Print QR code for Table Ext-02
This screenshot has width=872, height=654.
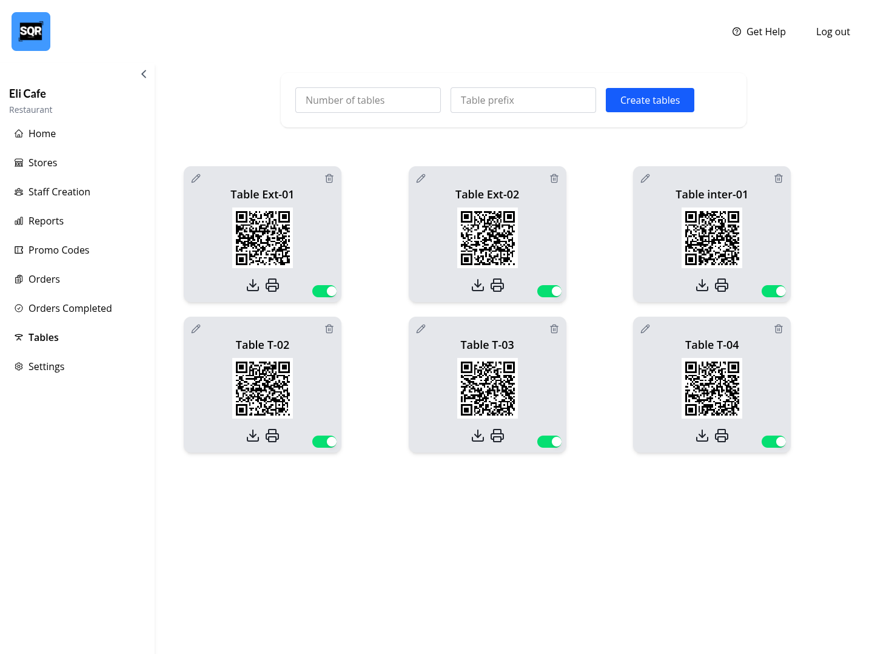(x=497, y=285)
